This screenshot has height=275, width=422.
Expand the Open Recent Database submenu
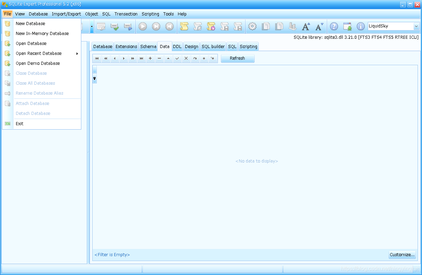tap(42, 53)
